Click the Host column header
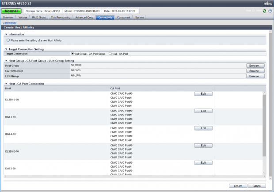The height and width of the screenshot is (192, 274). pos(56,88)
